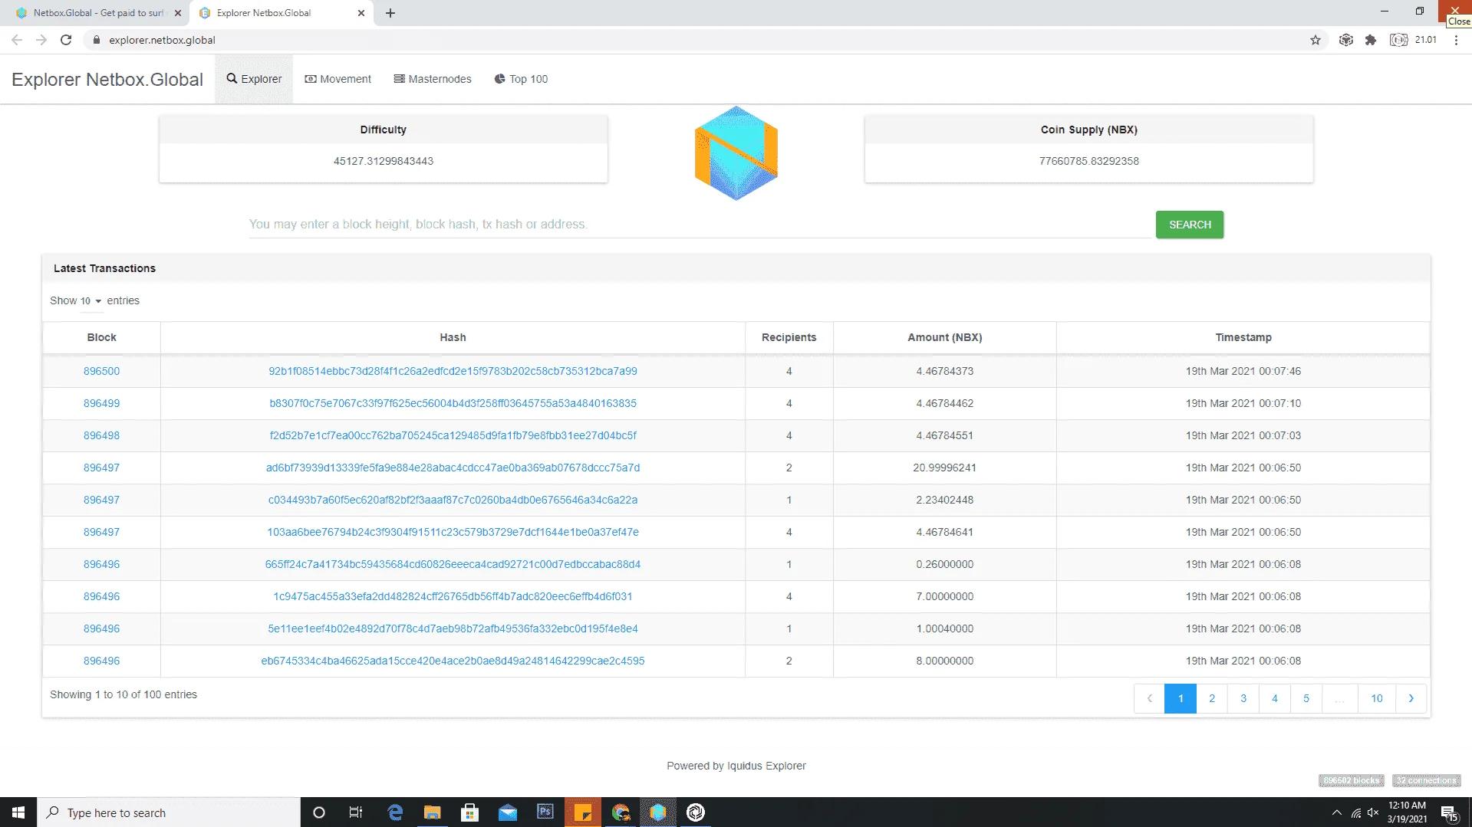The image size is (1472, 827).
Task: Open block 896499 link
Action: 101,403
